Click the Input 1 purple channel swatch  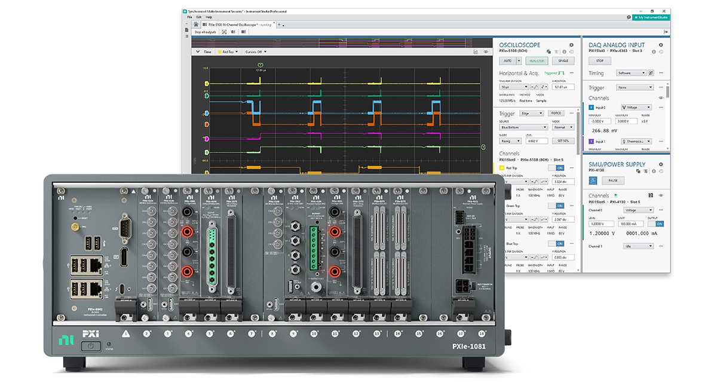coord(591,142)
